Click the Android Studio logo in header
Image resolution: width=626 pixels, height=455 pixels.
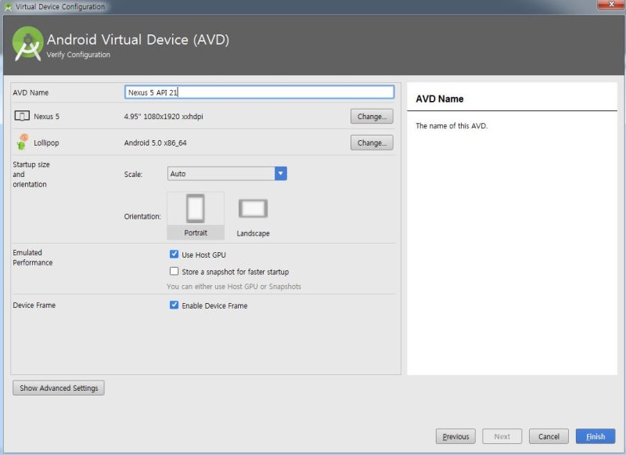click(27, 44)
